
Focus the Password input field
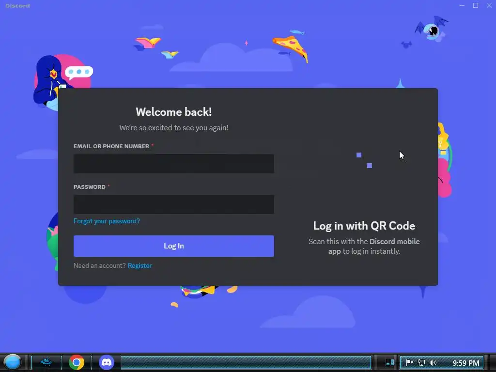tap(174, 204)
